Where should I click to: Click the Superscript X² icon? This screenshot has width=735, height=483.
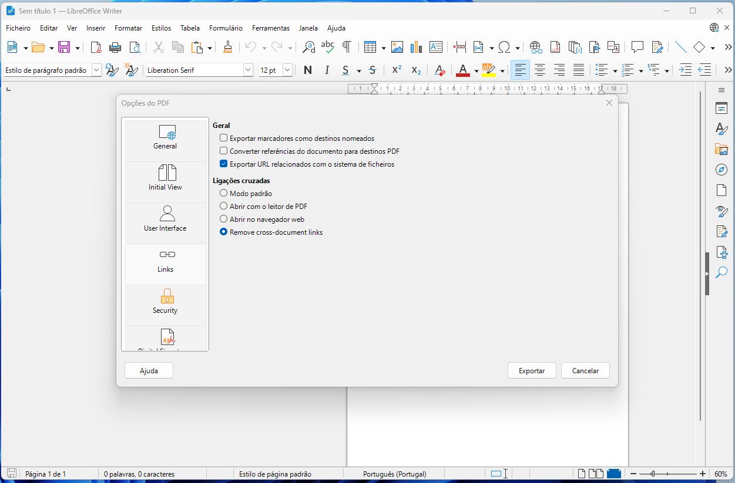(397, 70)
